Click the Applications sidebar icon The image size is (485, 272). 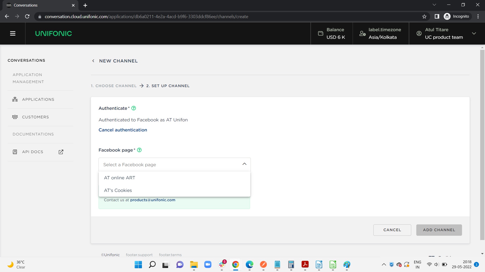(x=15, y=99)
